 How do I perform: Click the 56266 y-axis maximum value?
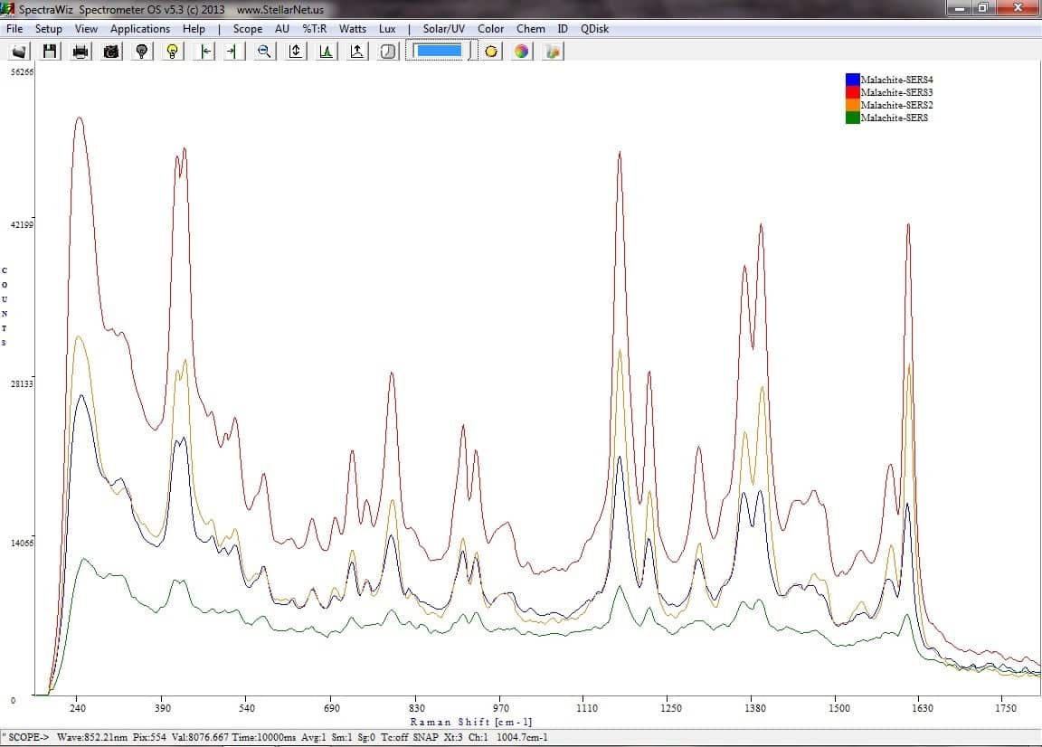tap(22, 71)
